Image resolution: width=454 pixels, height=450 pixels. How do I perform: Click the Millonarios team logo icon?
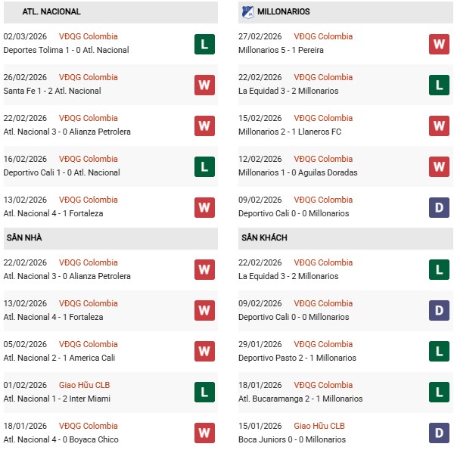(247, 12)
